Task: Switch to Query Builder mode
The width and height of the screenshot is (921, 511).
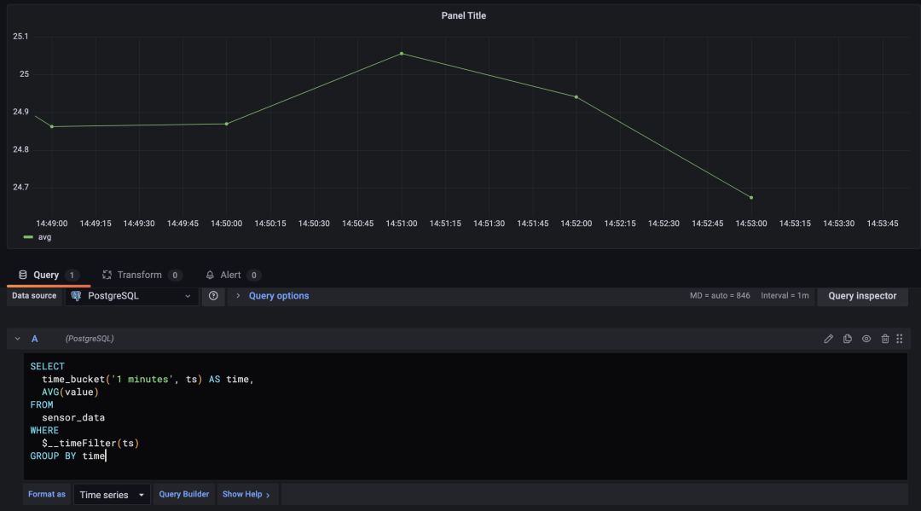Action: [x=184, y=495]
